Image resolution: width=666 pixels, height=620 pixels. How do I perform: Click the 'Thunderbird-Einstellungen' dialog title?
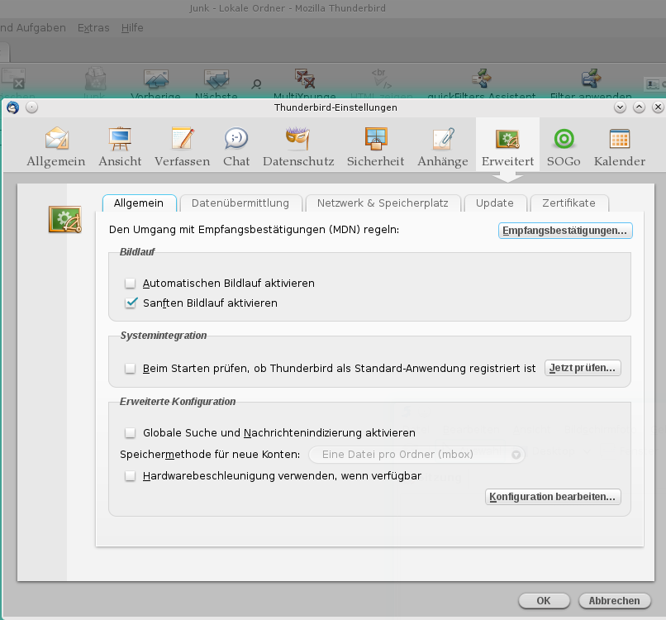335,107
